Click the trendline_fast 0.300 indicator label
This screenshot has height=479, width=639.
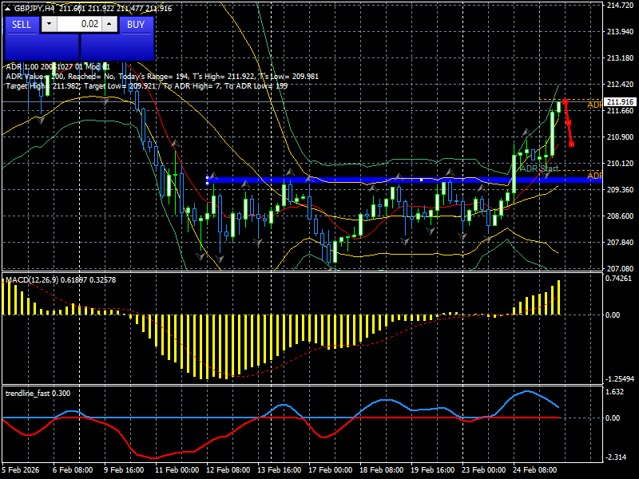click(x=38, y=393)
